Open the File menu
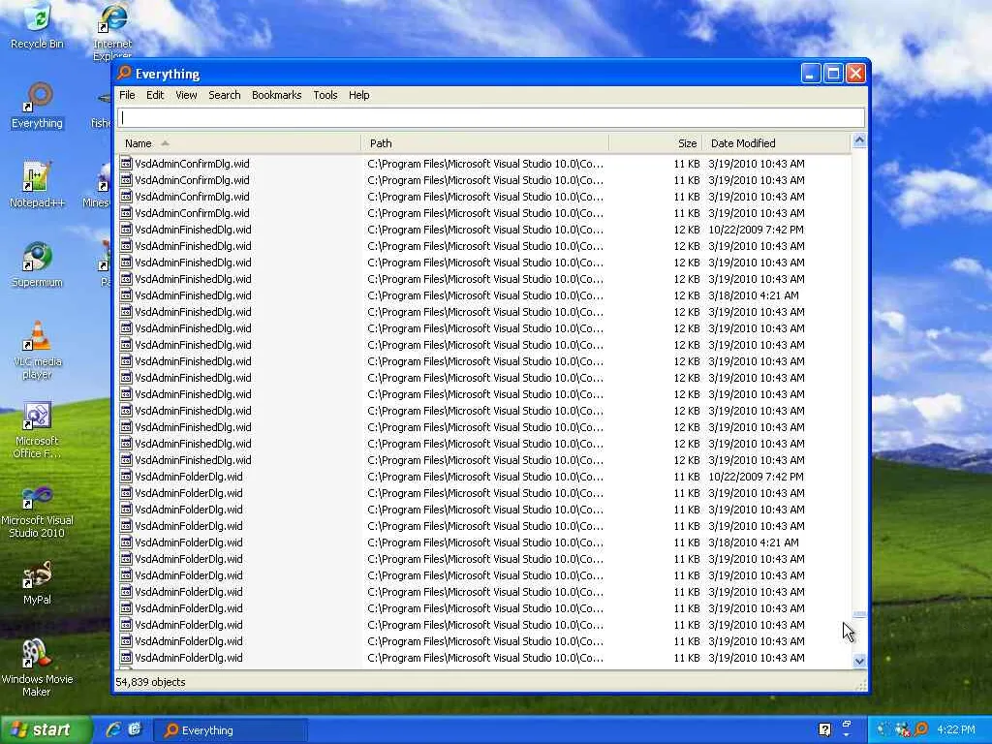Viewport: 992px width, 744px height. 127,95
